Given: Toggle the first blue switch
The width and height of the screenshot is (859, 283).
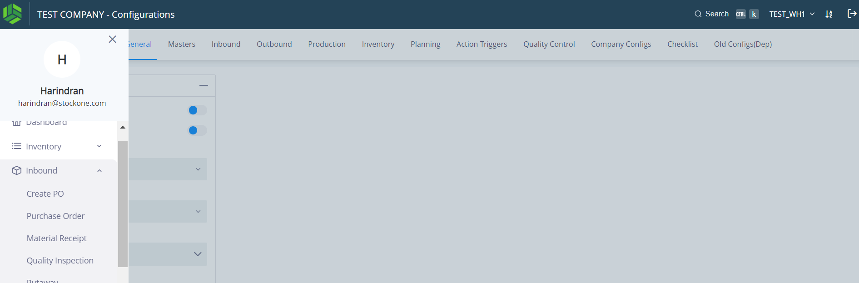Looking at the screenshot, I should (x=197, y=110).
